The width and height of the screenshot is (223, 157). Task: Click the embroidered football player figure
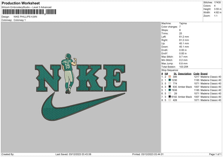(69, 74)
